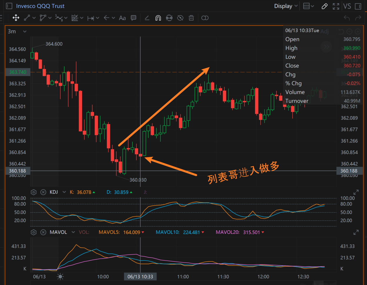Select the move/pan crosshair tool
Viewport: 367px width, 285px height.
pos(16,18)
